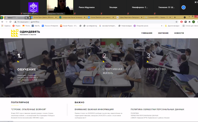Expand hidden bookmarks with the double chevron

[x=161, y=26]
